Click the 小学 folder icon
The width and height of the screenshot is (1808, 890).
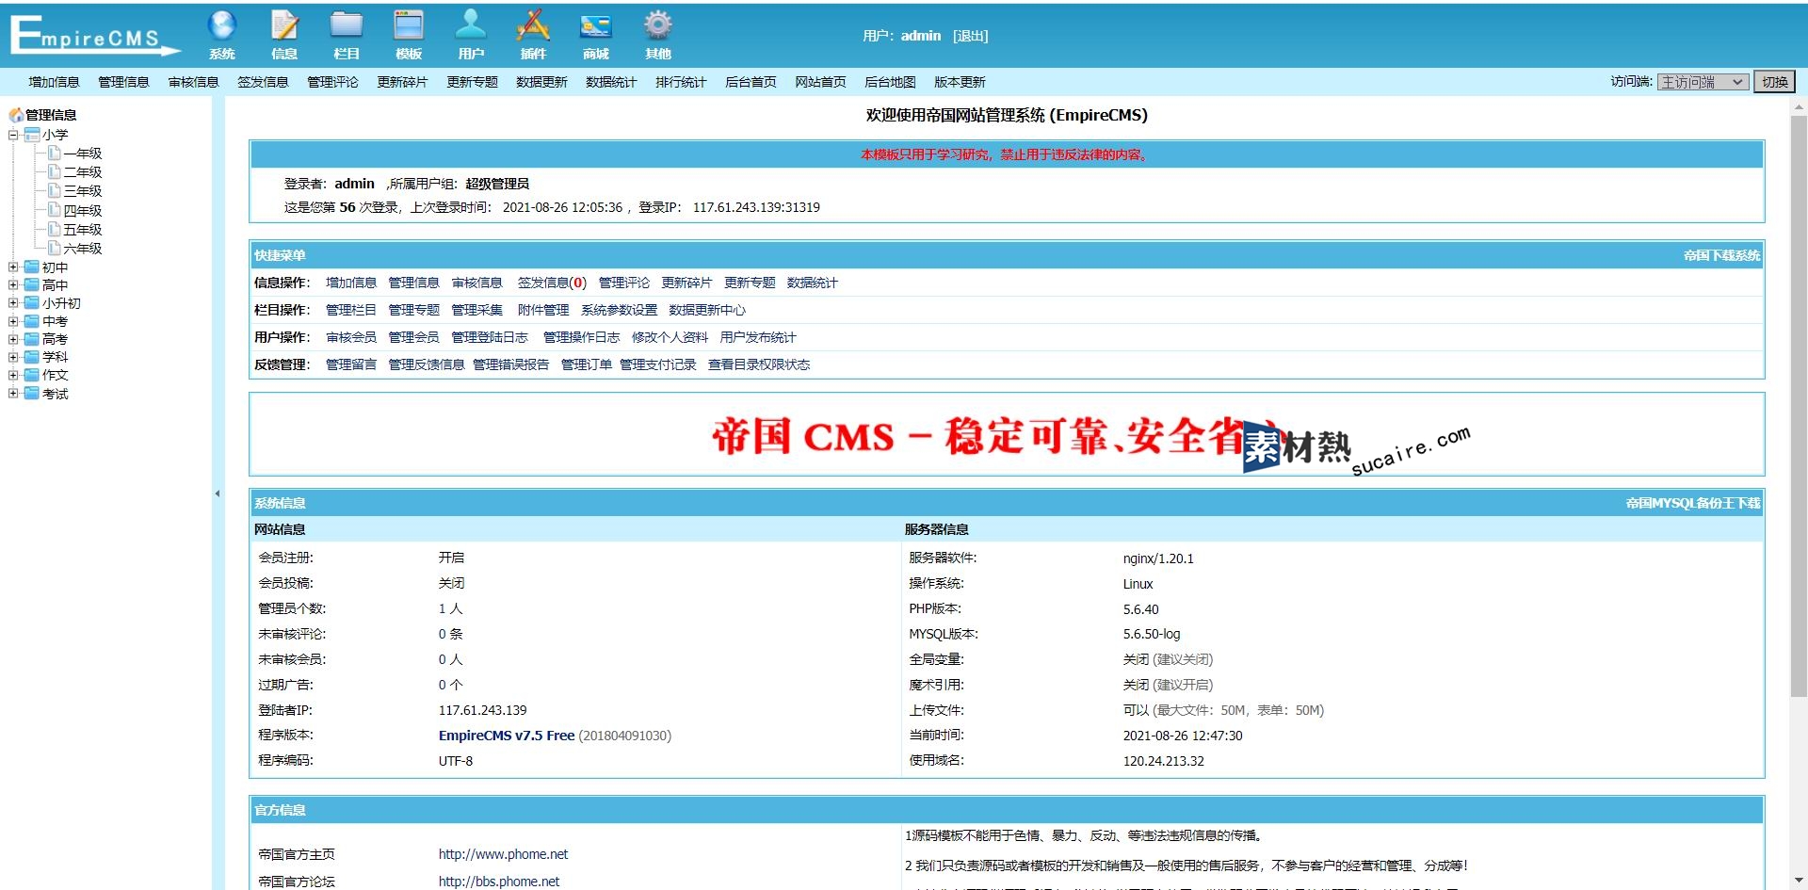[32, 135]
